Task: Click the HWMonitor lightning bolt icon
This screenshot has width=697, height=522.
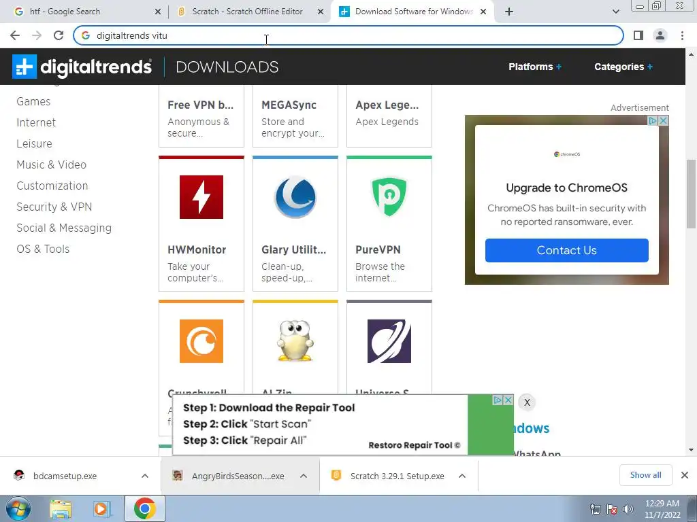Action: pyautogui.click(x=201, y=196)
